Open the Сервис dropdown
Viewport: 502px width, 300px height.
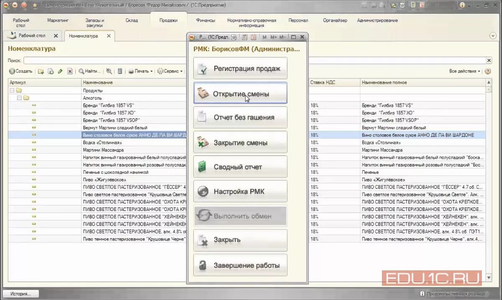(170, 71)
